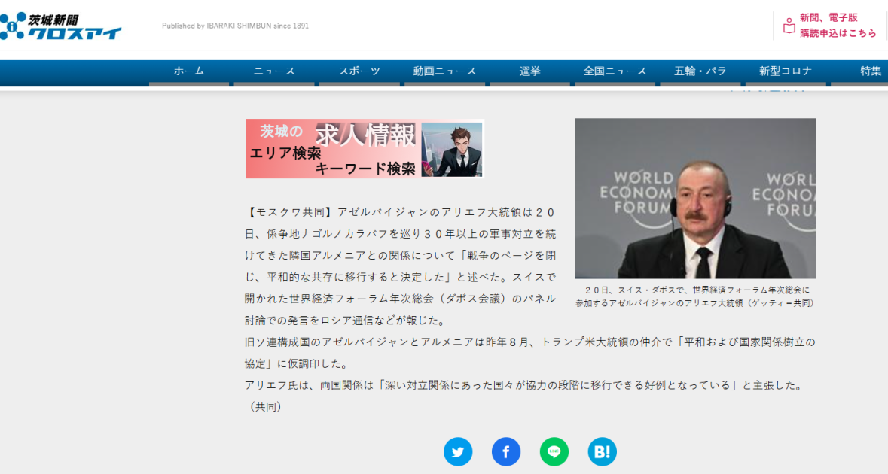
Task: Go to the ホーム navigation tab
Action: tap(189, 71)
